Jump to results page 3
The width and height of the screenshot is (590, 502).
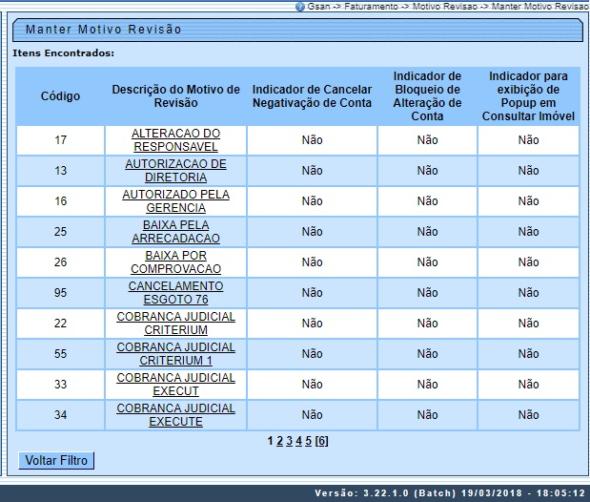tap(289, 441)
